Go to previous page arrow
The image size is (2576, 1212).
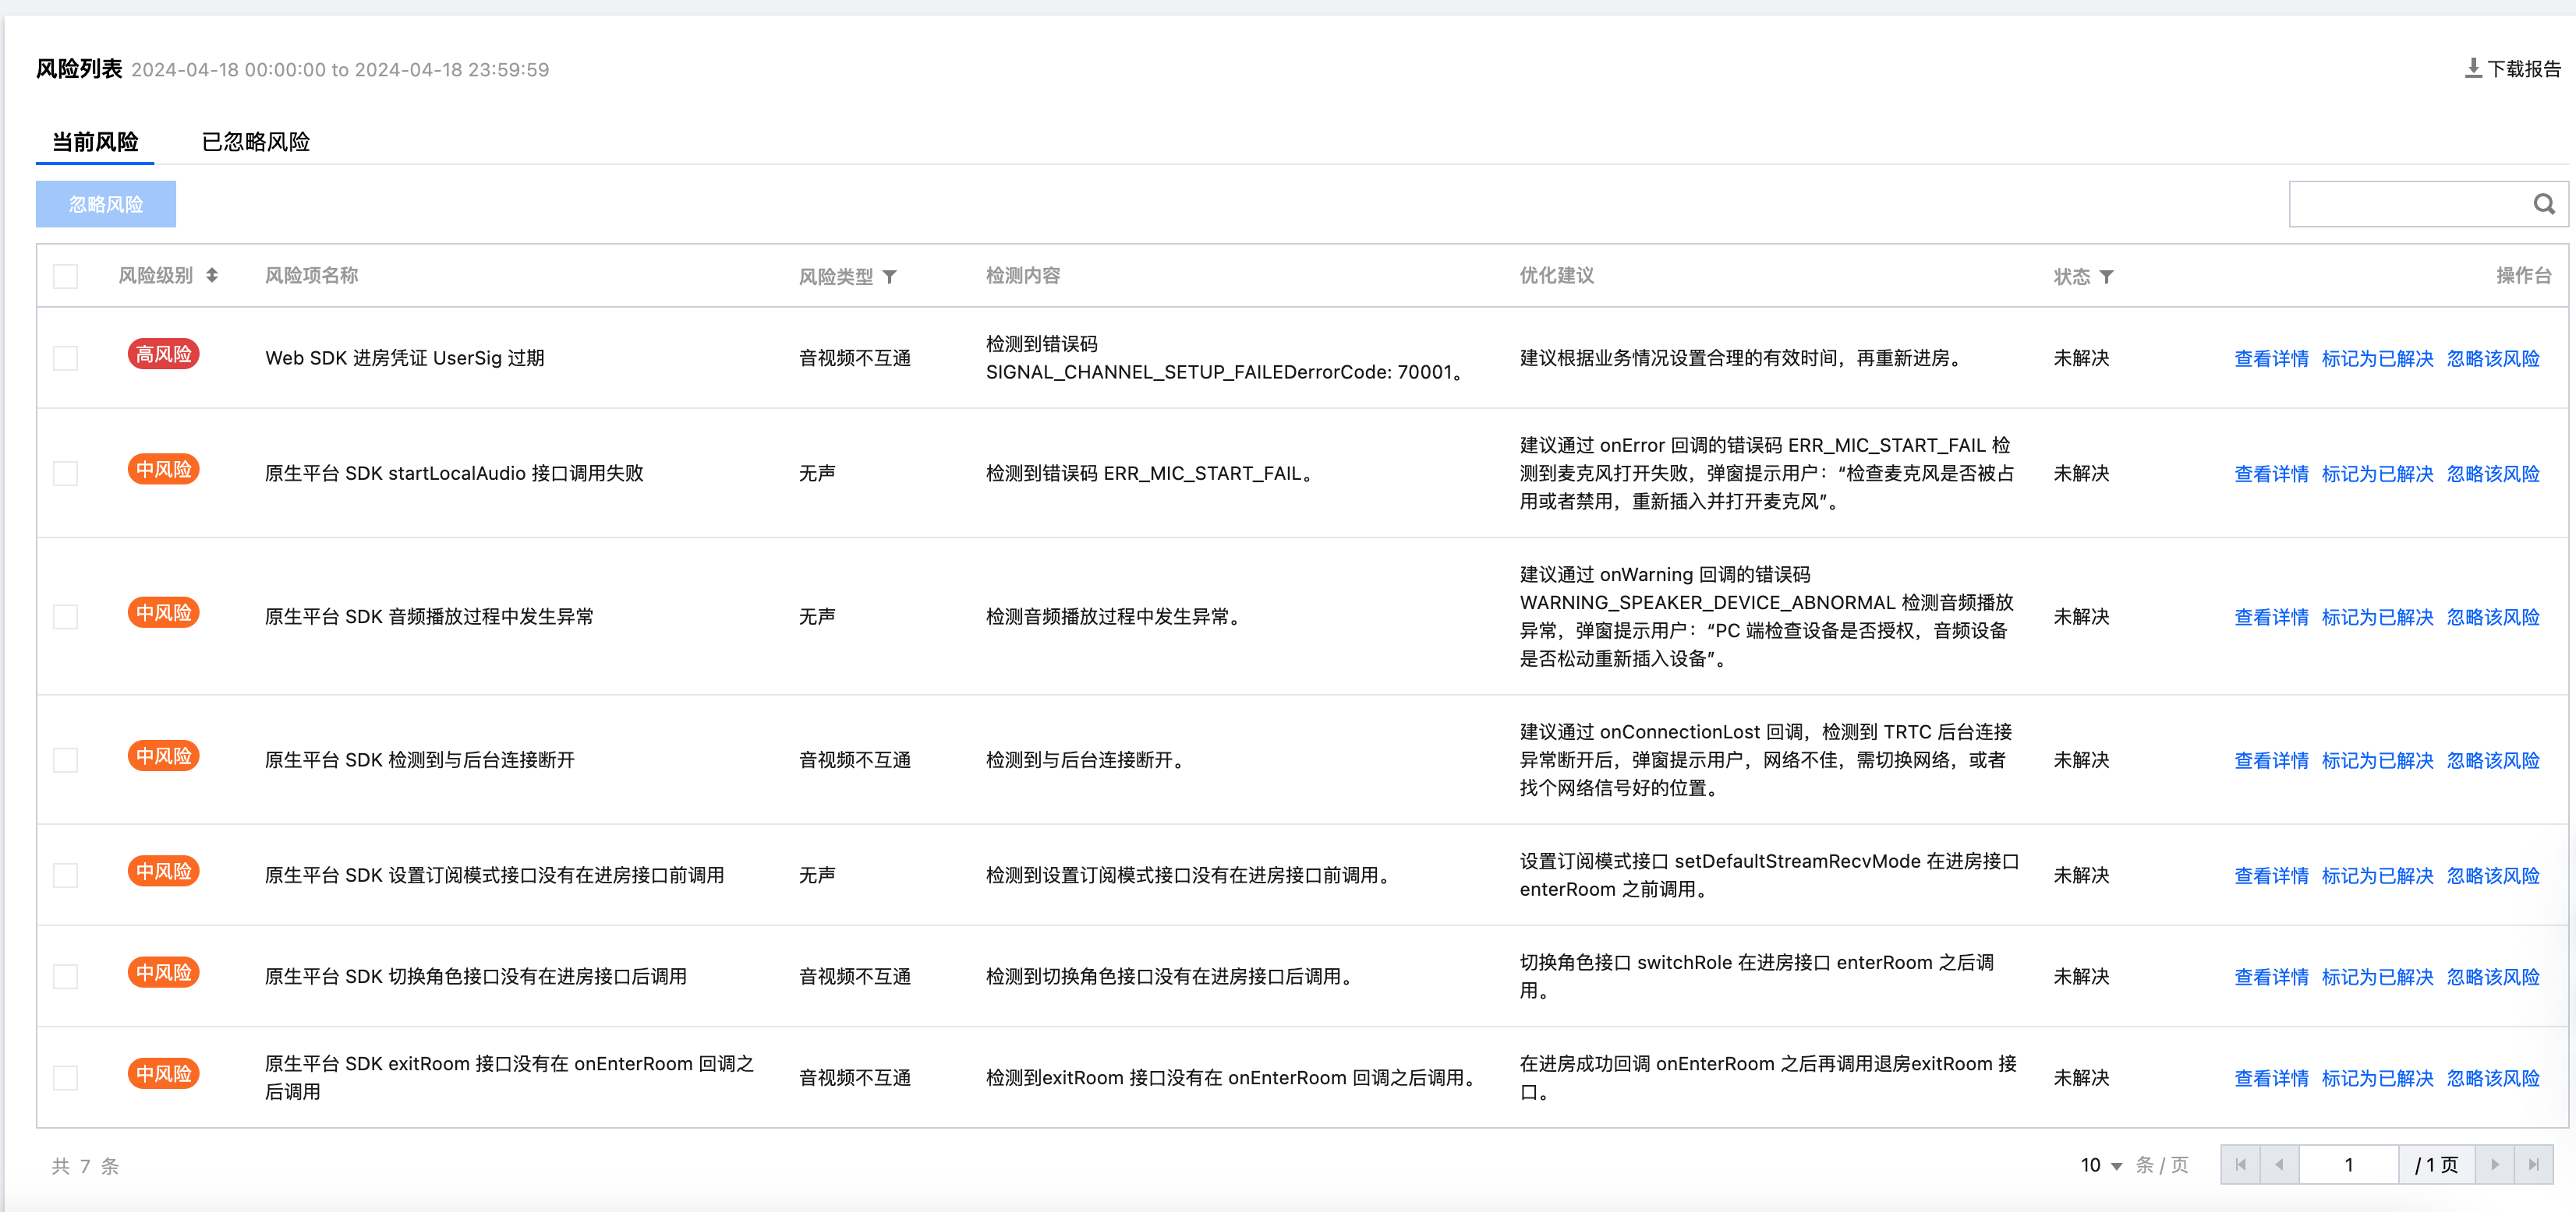click(x=2279, y=1165)
